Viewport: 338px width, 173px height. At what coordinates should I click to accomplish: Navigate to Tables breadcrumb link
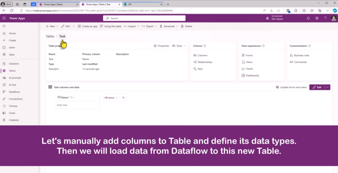[x=50, y=36]
